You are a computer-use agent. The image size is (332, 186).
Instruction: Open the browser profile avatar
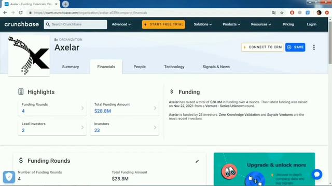[x=319, y=12]
